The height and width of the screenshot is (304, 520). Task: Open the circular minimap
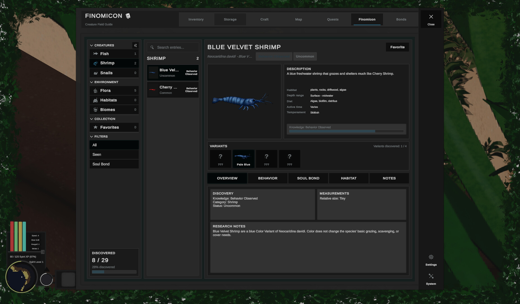[x=21, y=277]
